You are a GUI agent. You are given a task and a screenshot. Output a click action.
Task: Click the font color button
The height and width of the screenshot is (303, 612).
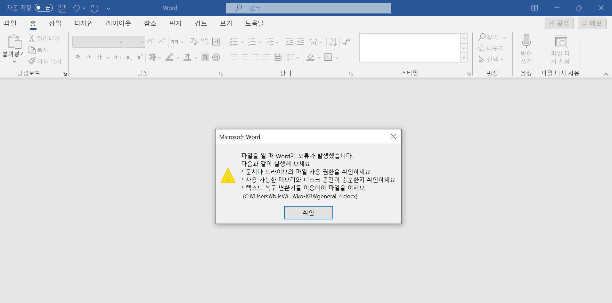[187, 57]
